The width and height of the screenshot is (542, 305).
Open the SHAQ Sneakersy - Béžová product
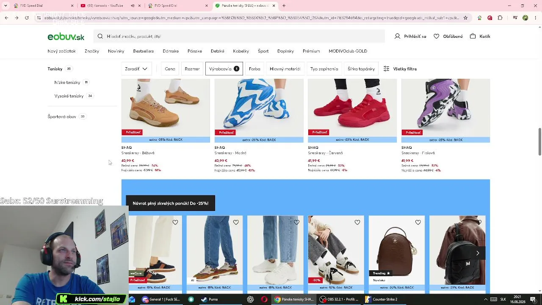(166, 125)
